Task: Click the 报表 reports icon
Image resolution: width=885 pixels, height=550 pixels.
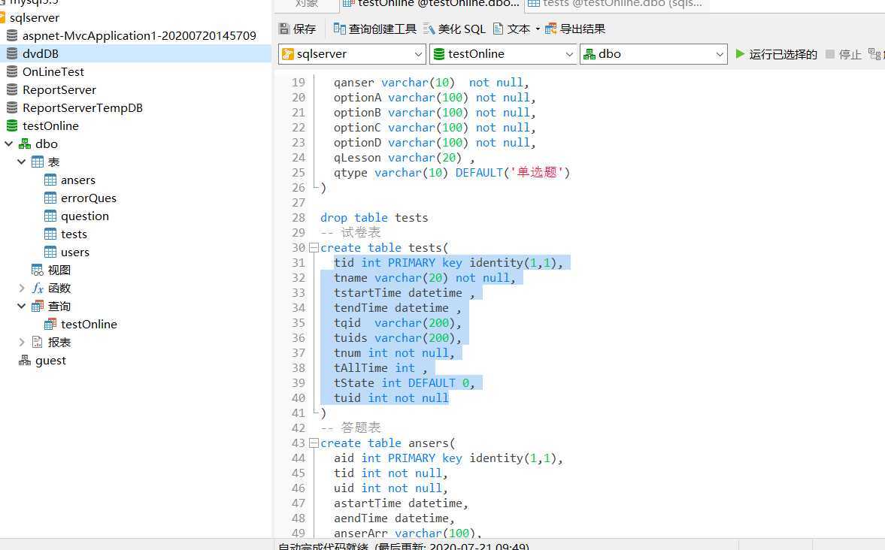Action: [38, 343]
